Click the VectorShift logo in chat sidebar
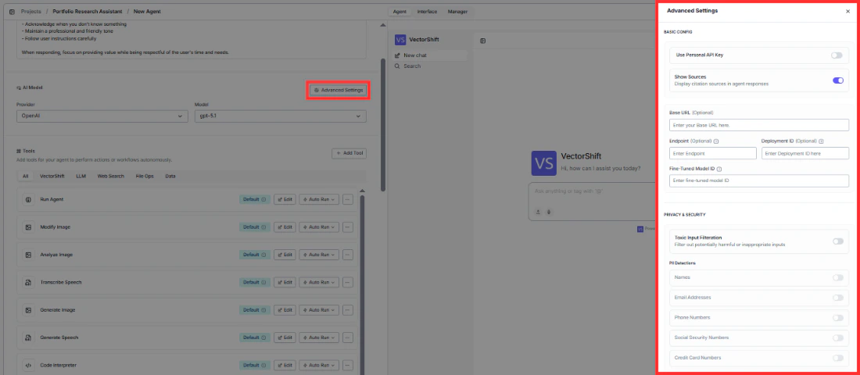Viewport: 860px width, 375px height. coord(400,40)
